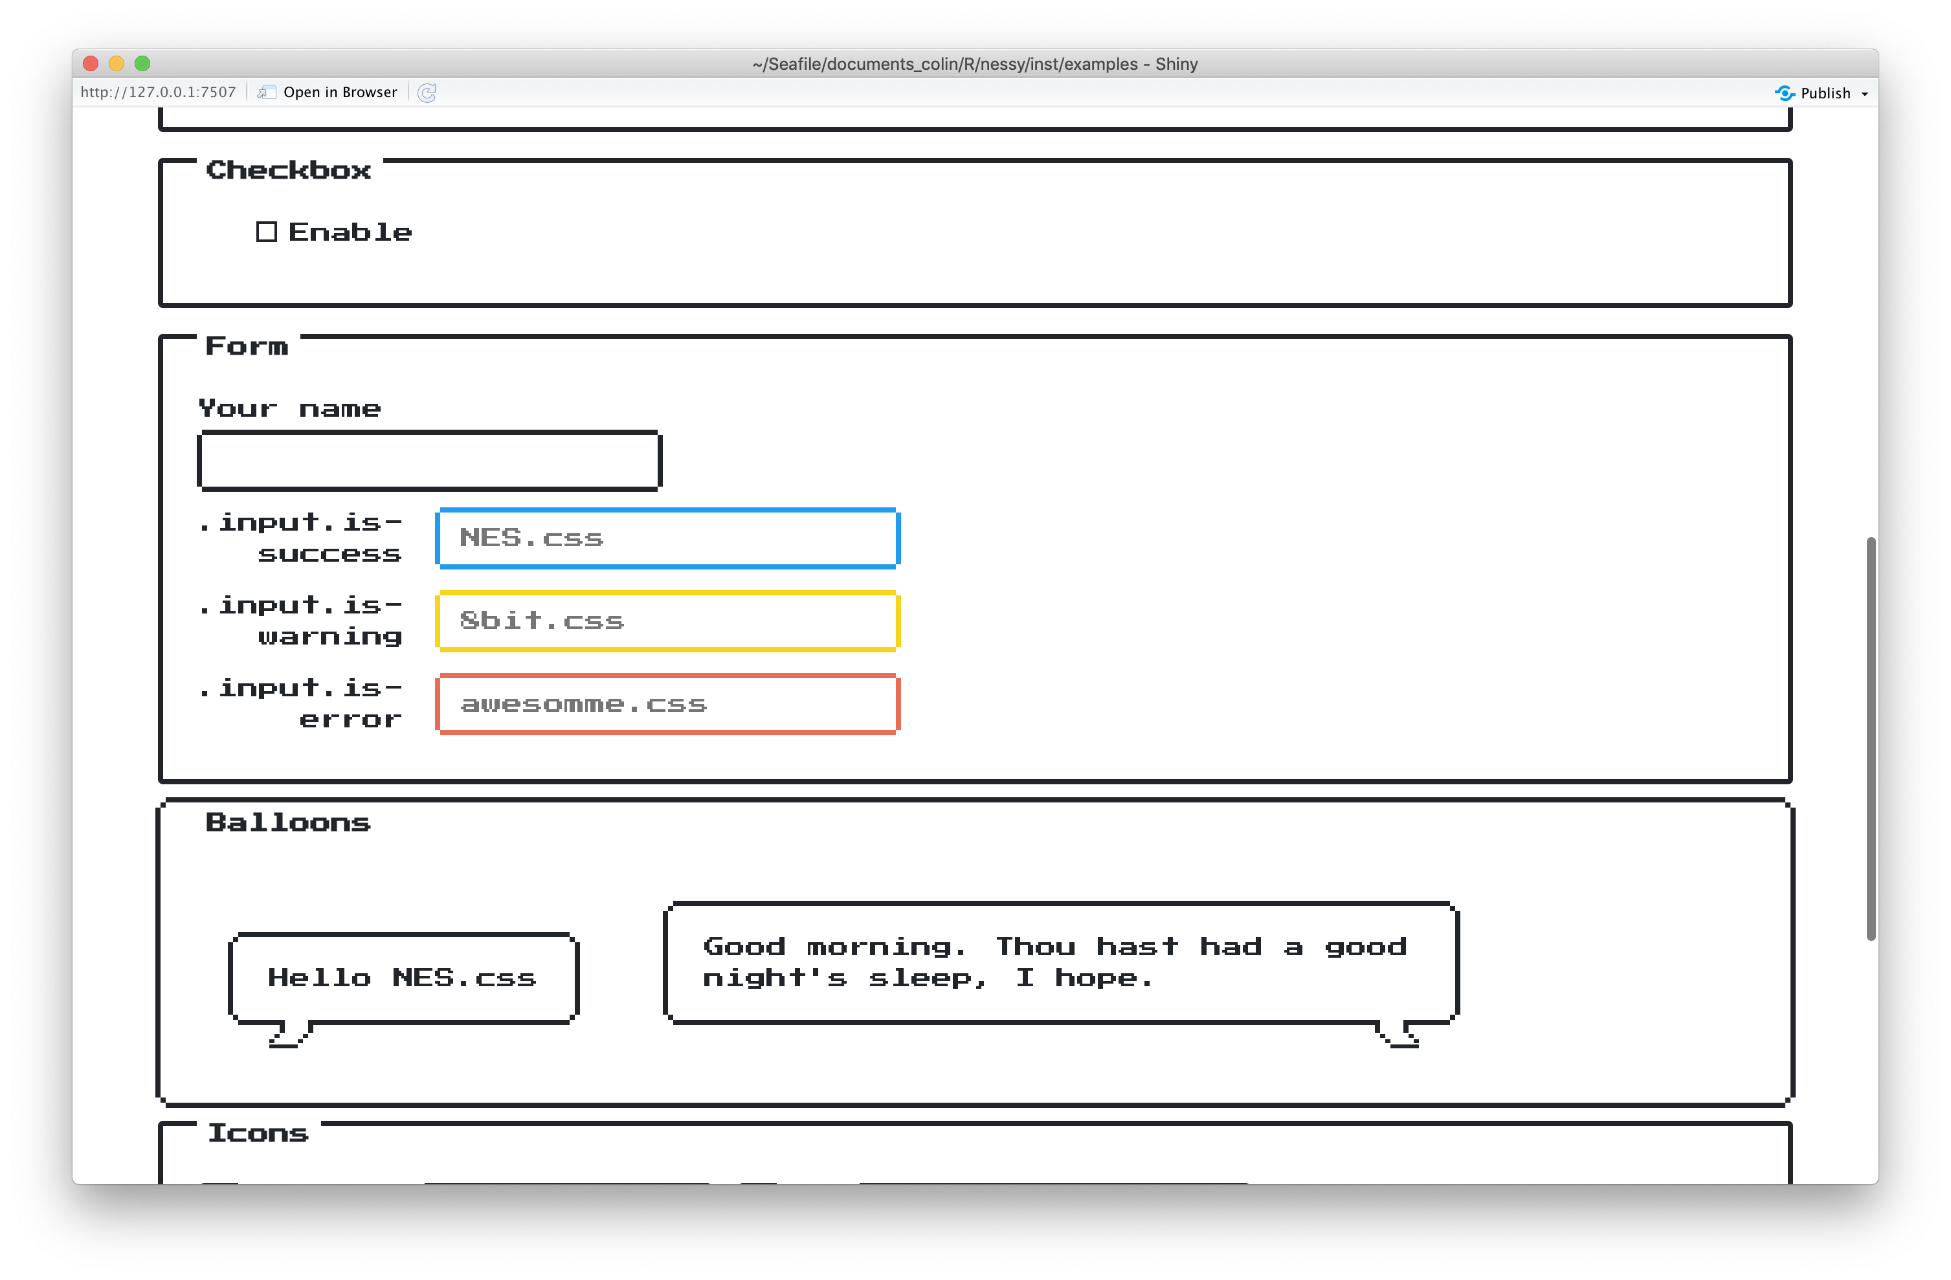Viewport: 1951px width, 1280px height.
Task: Click the .input.is-success field label
Action: tap(302, 538)
